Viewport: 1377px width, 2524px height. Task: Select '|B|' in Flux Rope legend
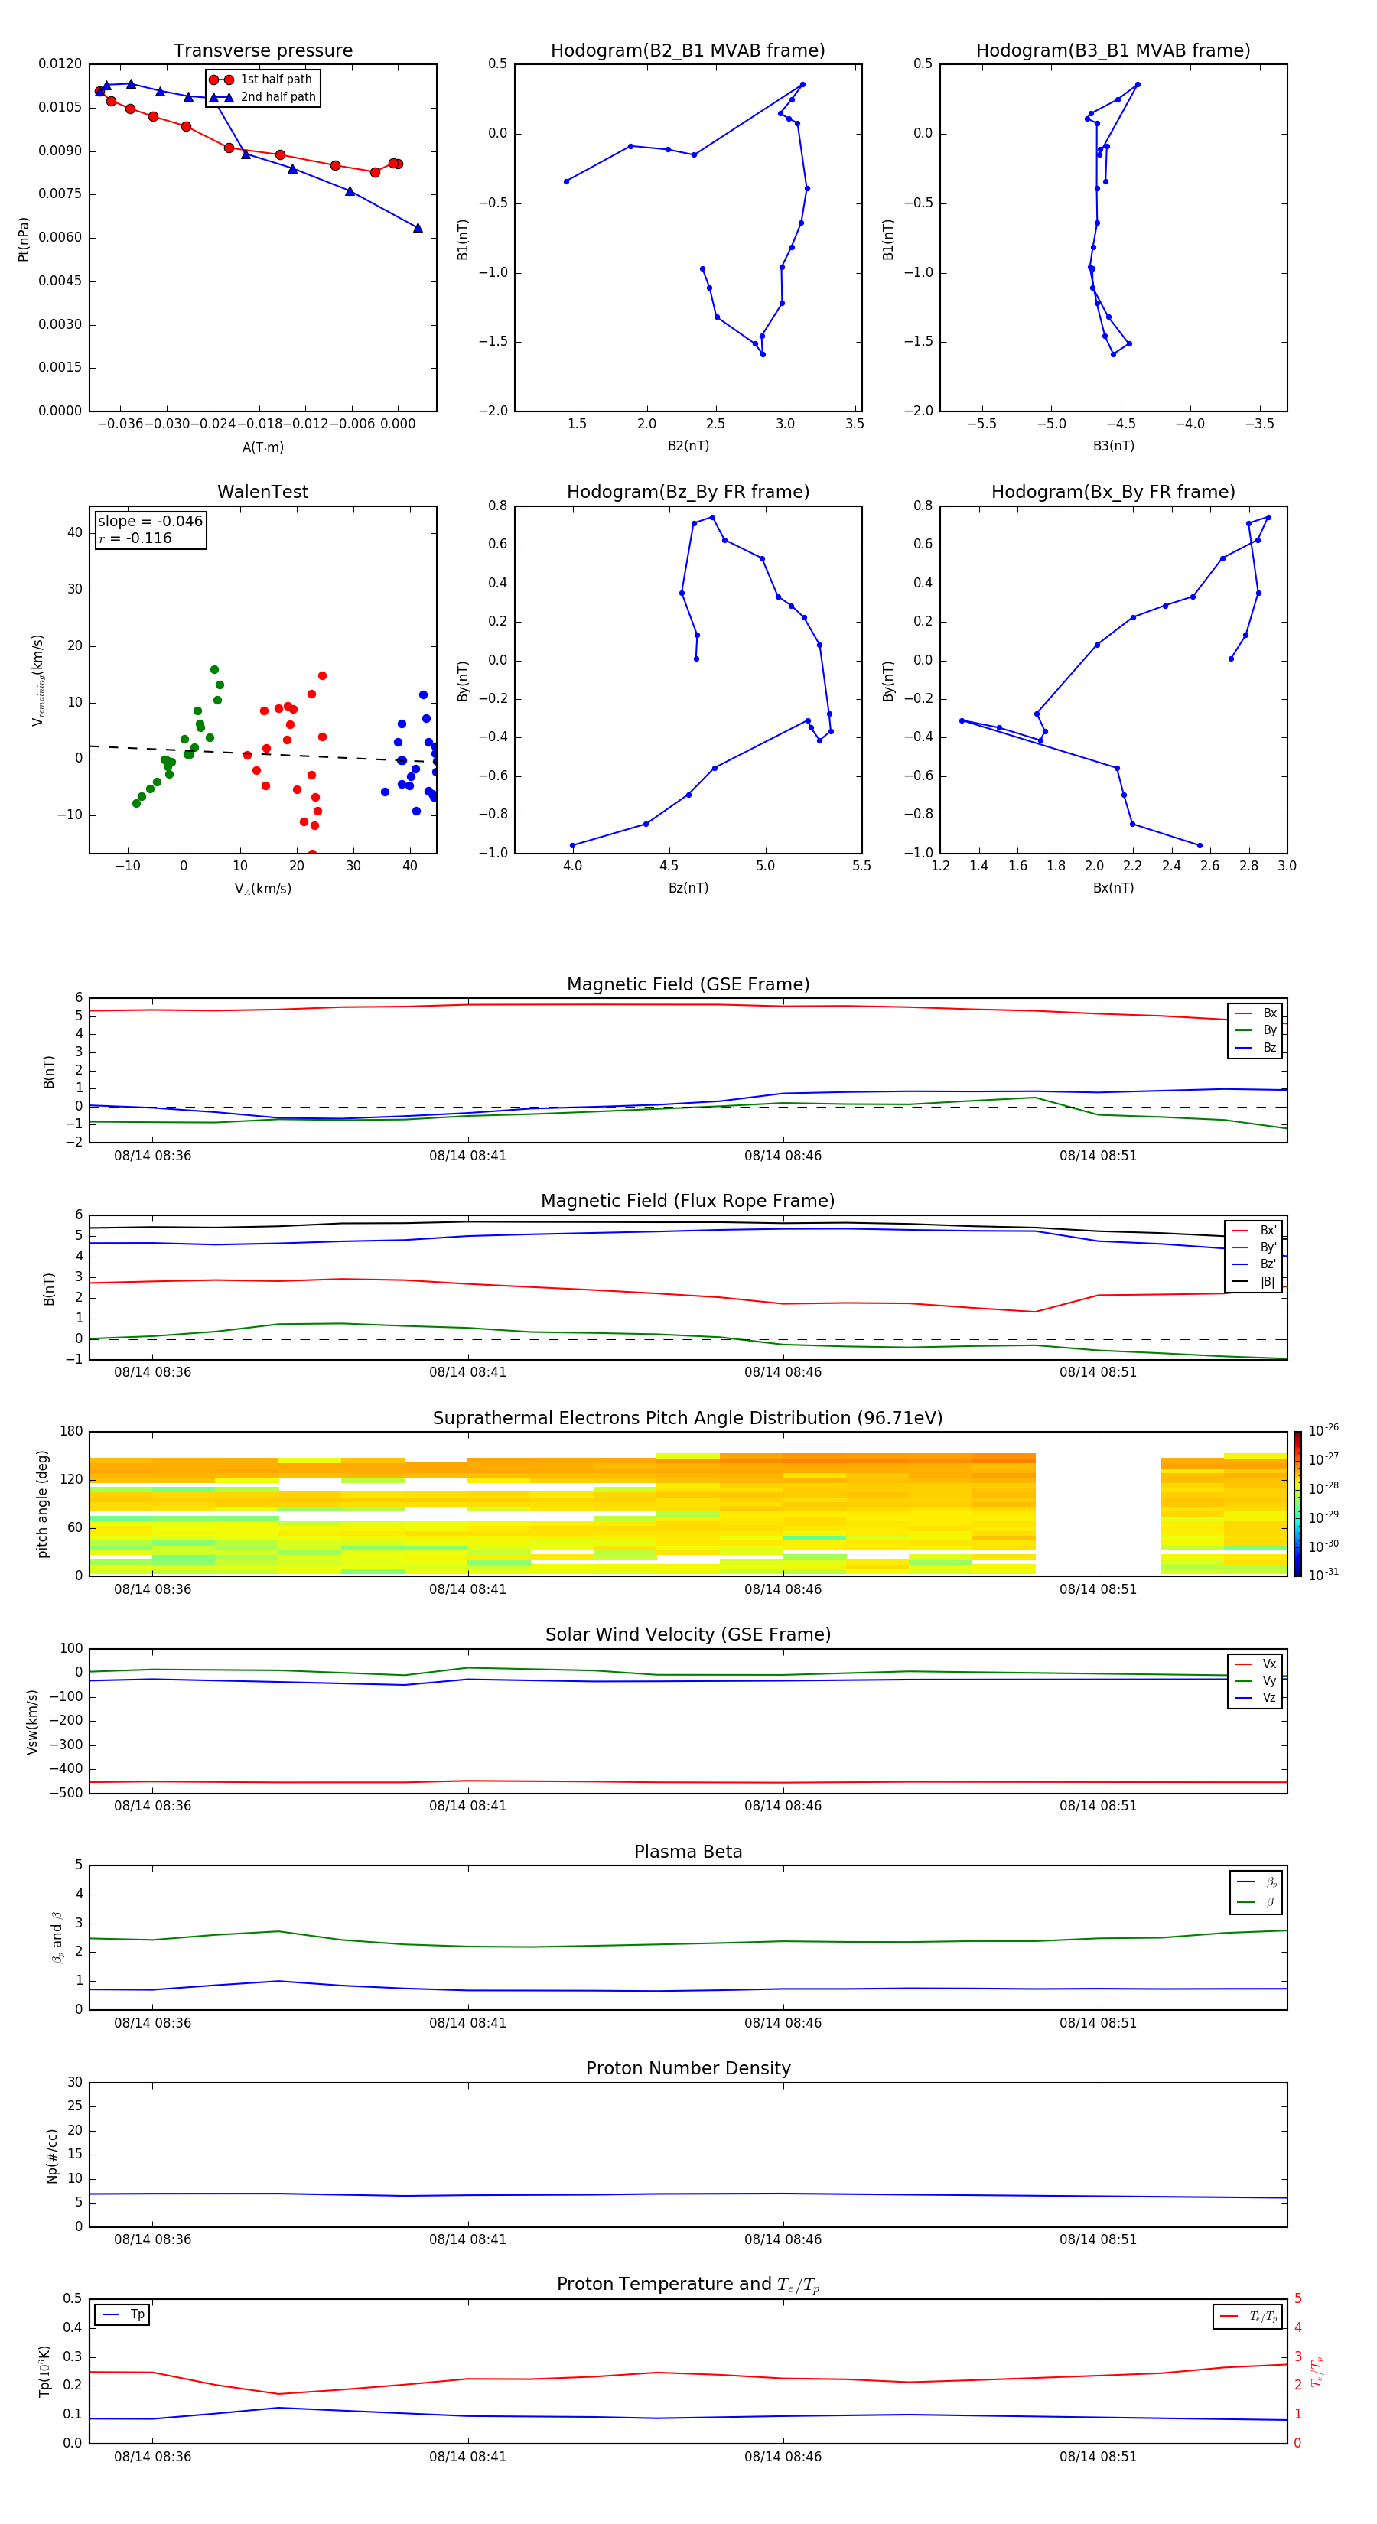click(1254, 1282)
